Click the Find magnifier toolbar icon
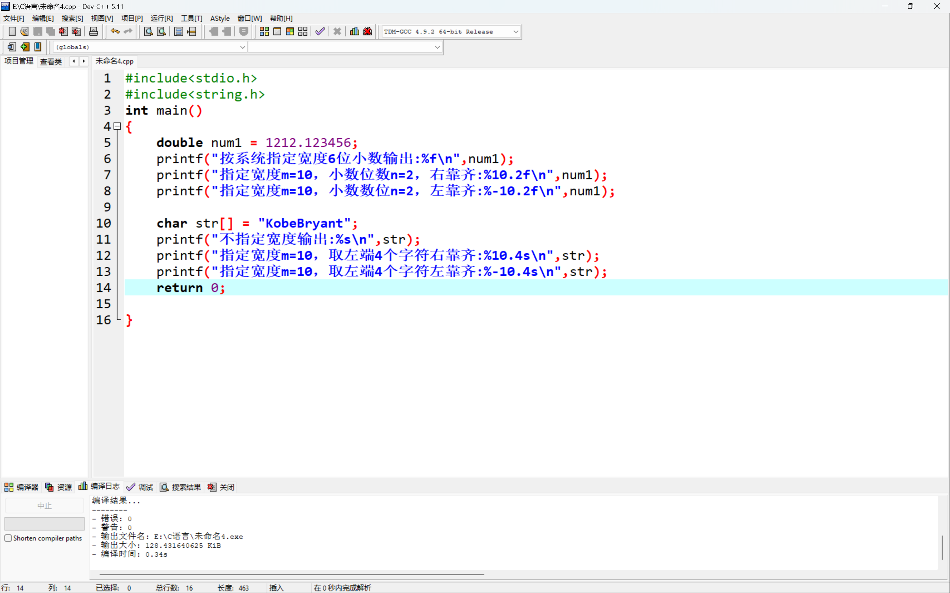950x593 pixels. [x=148, y=32]
